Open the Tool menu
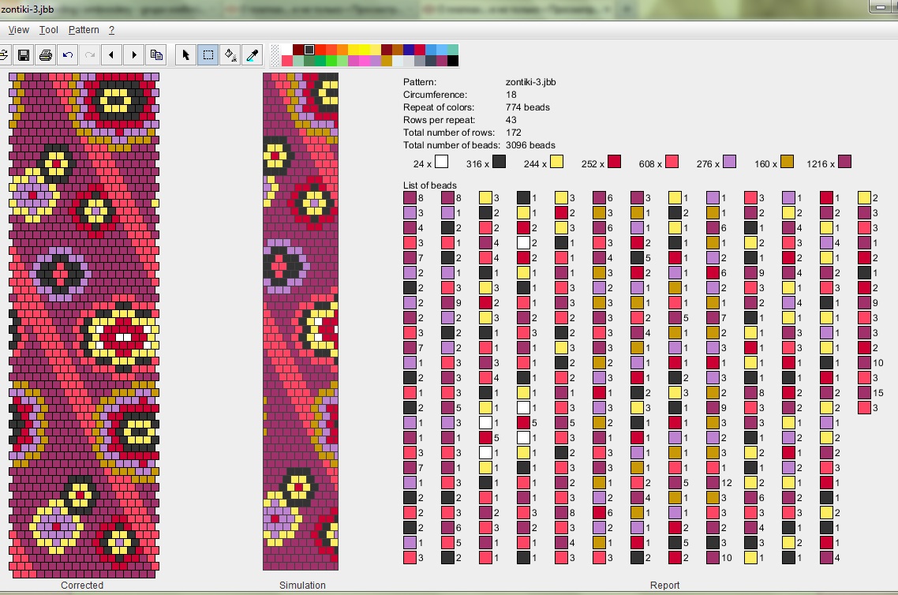Image resolution: width=898 pixels, height=595 pixels. 49,30
